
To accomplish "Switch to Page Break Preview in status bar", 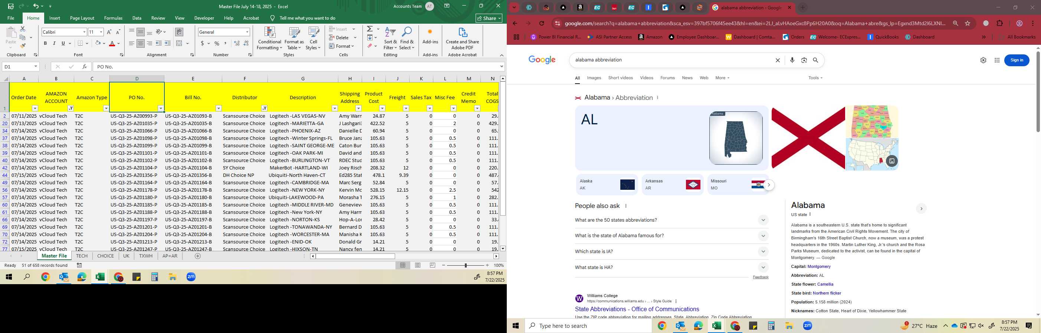I will 433,265.
